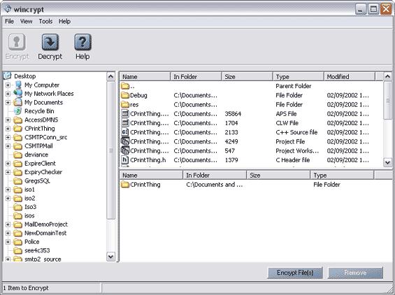This screenshot has height=295, width=395.
Task: Select the NewDomainTest folder label
Action: [x=45, y=233]
